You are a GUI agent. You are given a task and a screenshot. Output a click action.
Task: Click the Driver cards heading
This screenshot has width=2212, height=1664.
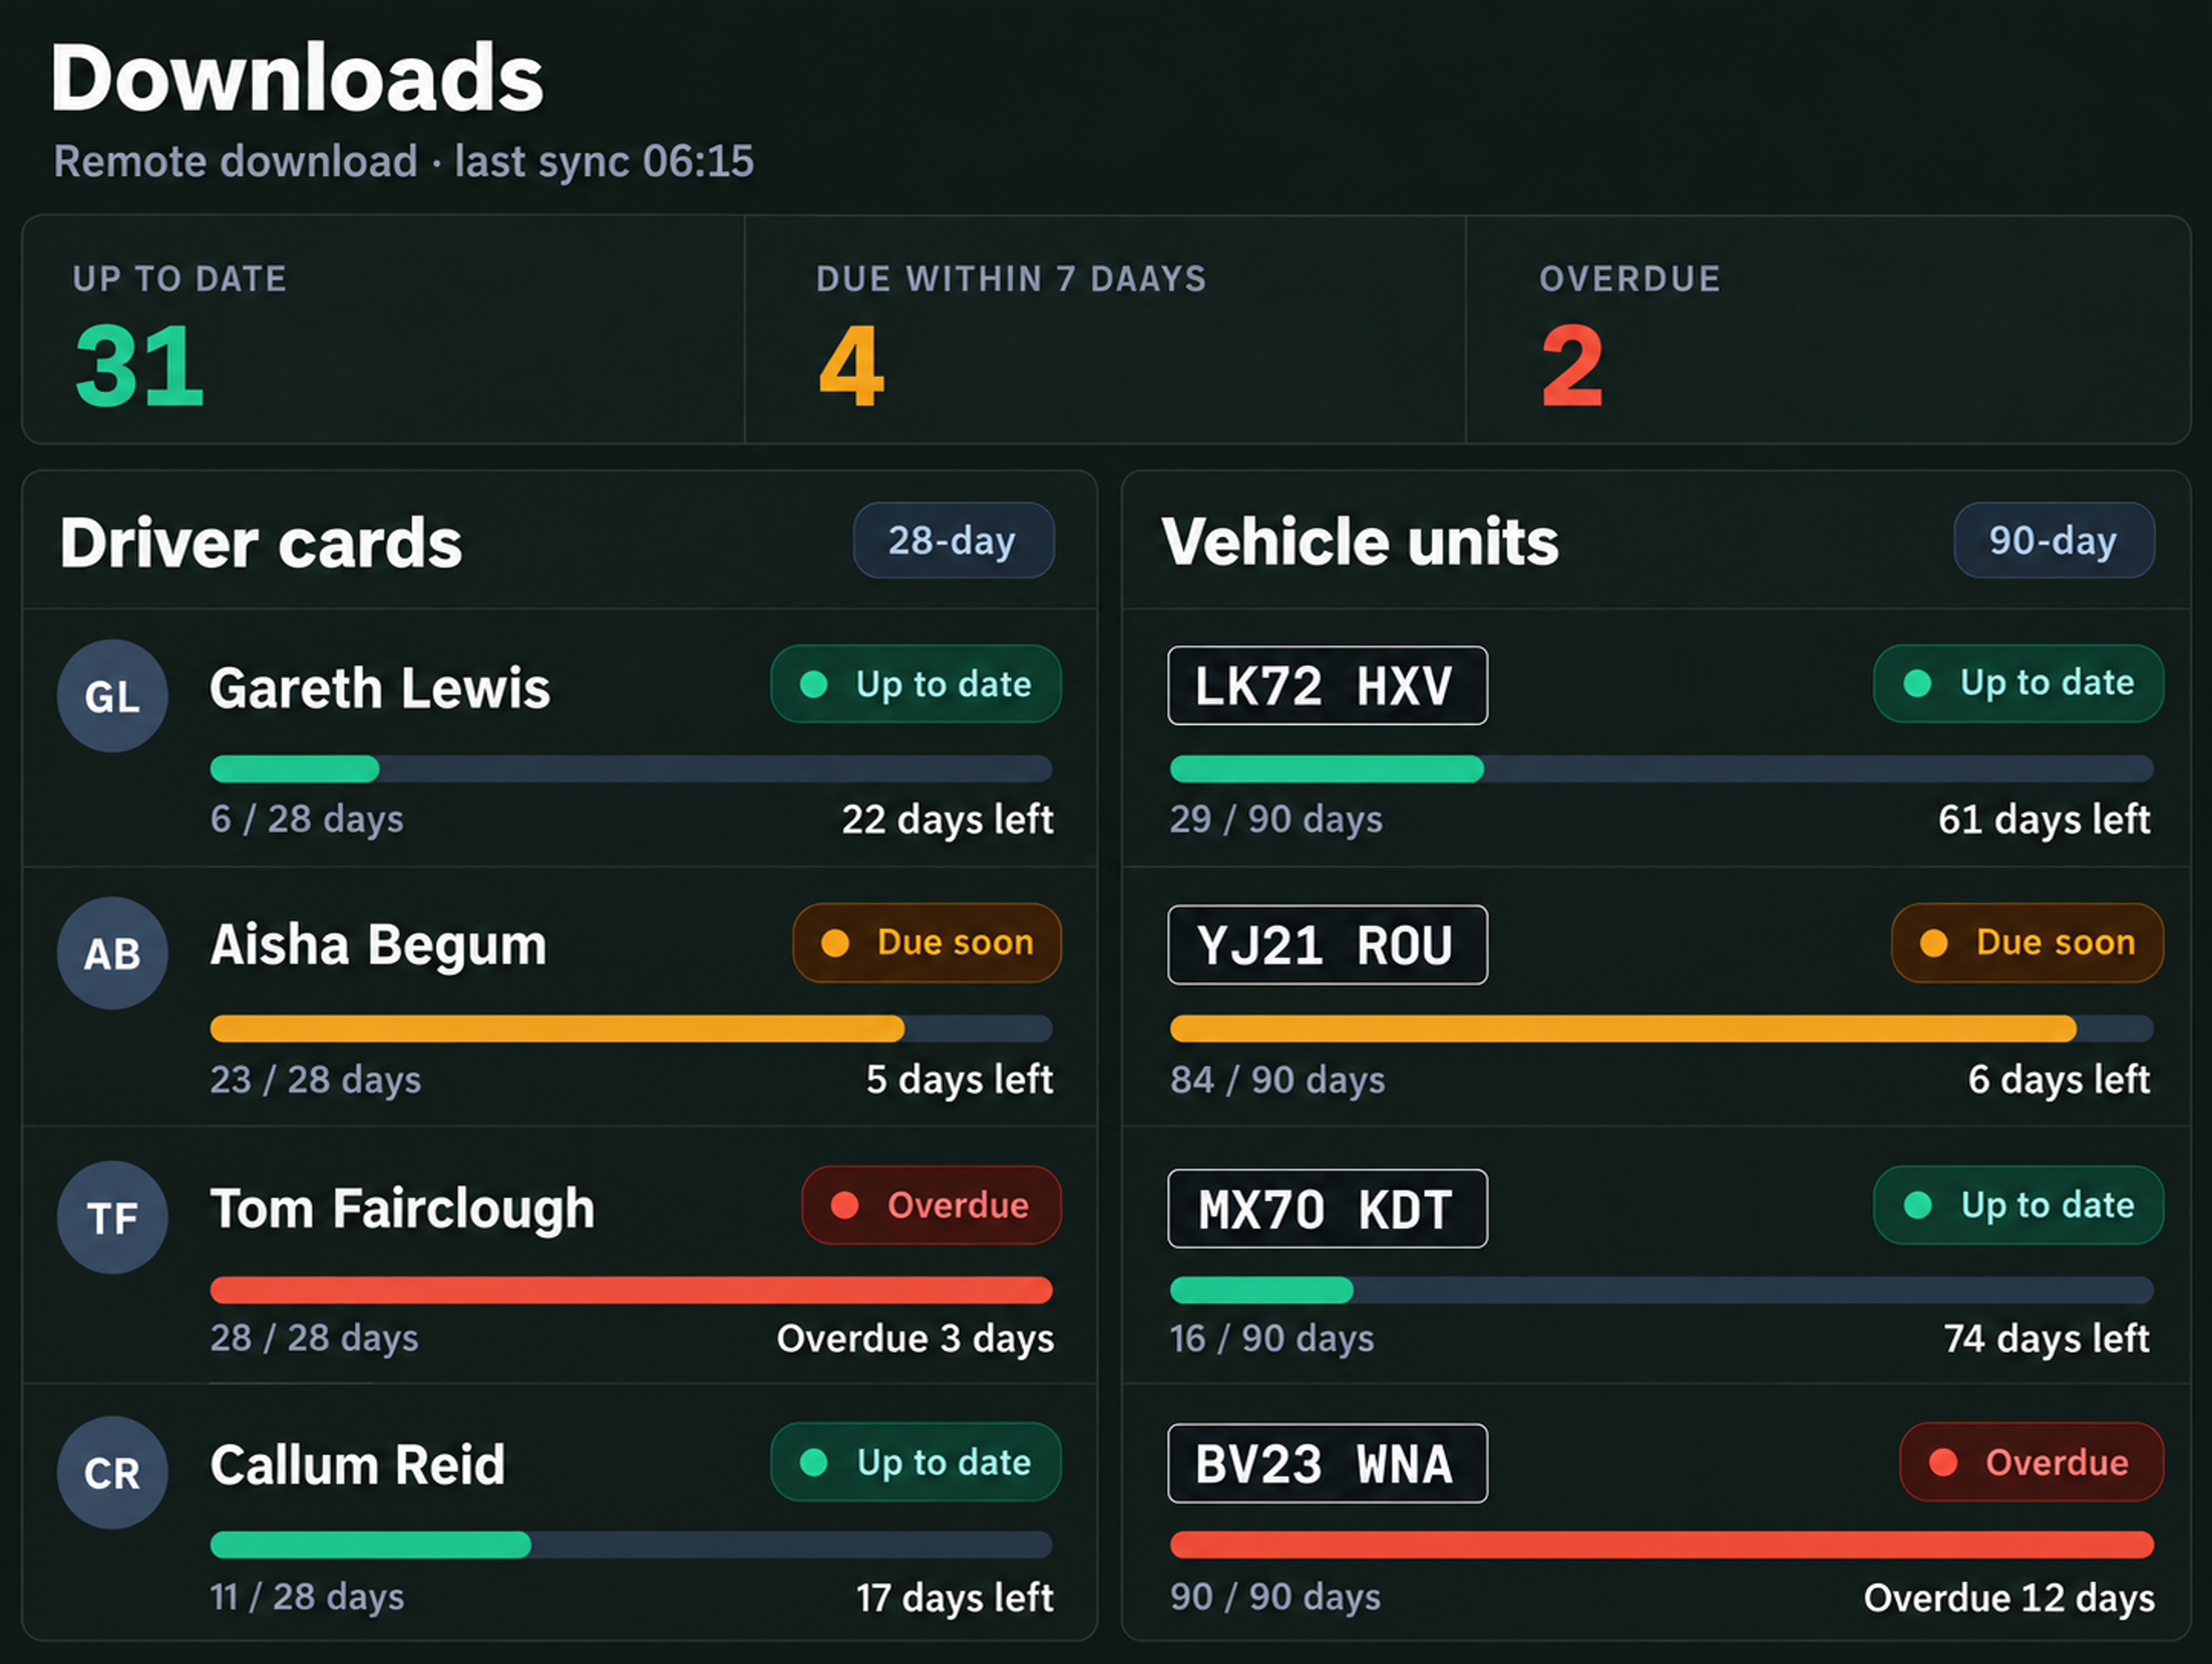261,544
